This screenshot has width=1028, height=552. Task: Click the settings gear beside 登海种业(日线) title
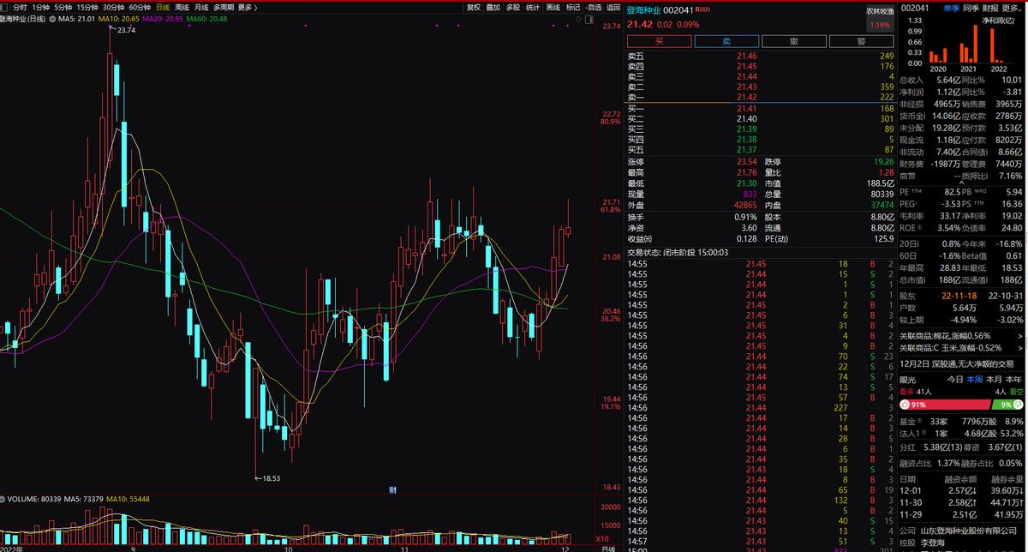click(x=54, y=17)
